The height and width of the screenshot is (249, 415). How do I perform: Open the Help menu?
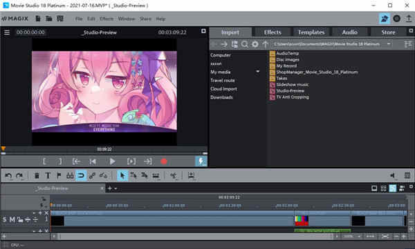[160, 19]
